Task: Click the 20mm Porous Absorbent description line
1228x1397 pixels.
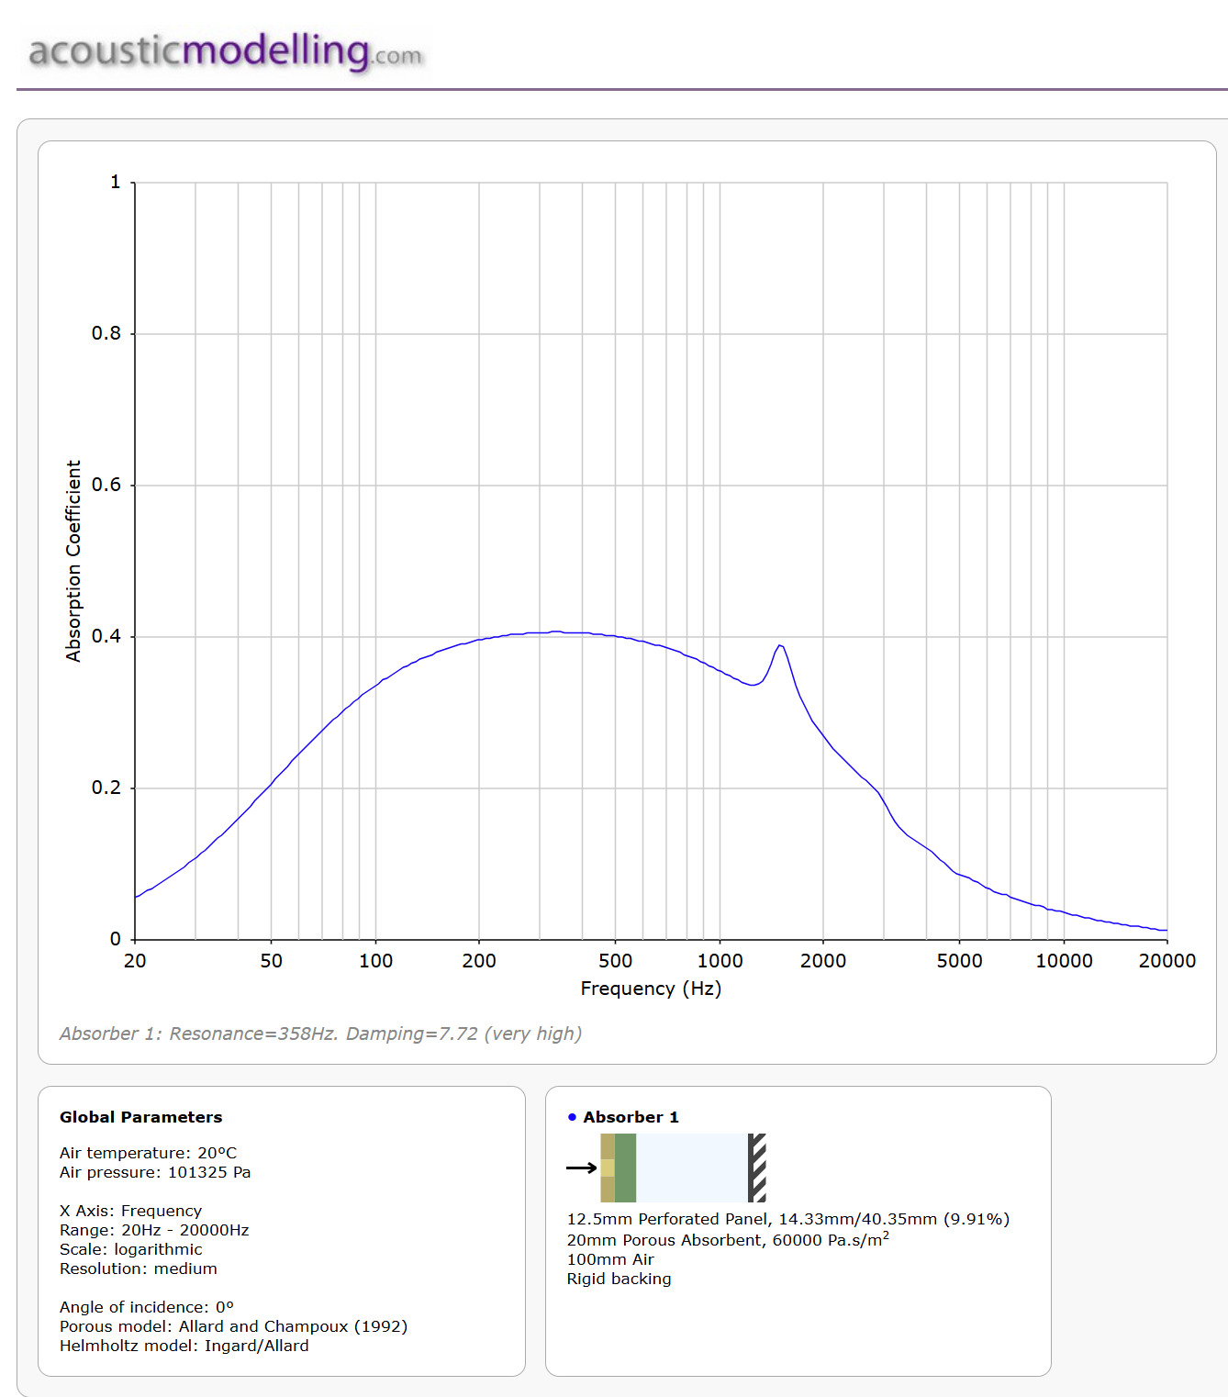Action: [x=727, y=1240]
